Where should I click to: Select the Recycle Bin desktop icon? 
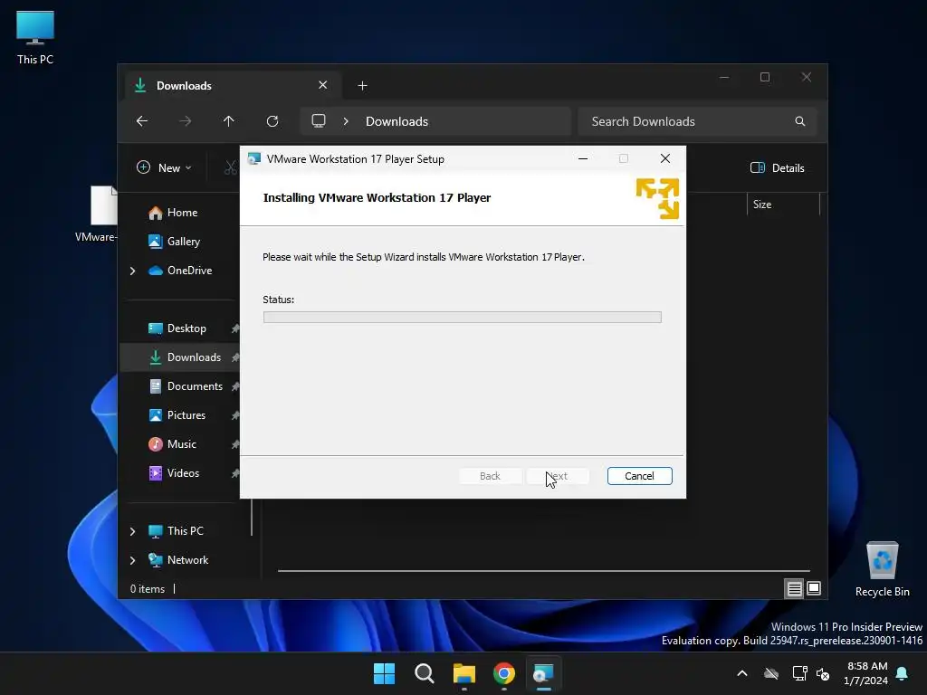tap(882, 569)
